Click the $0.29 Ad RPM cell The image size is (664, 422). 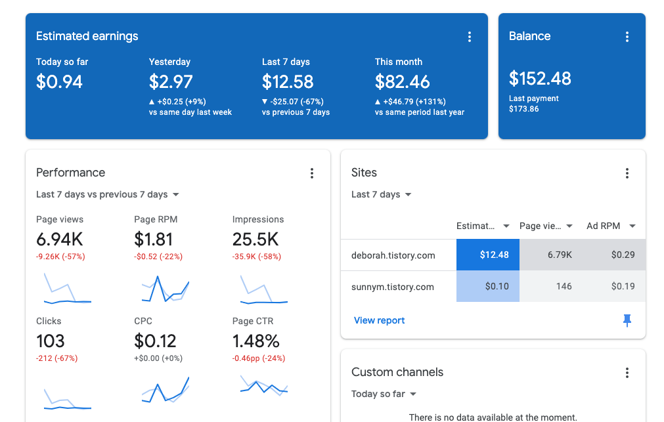pyautogui.click(x=614, y=255)
